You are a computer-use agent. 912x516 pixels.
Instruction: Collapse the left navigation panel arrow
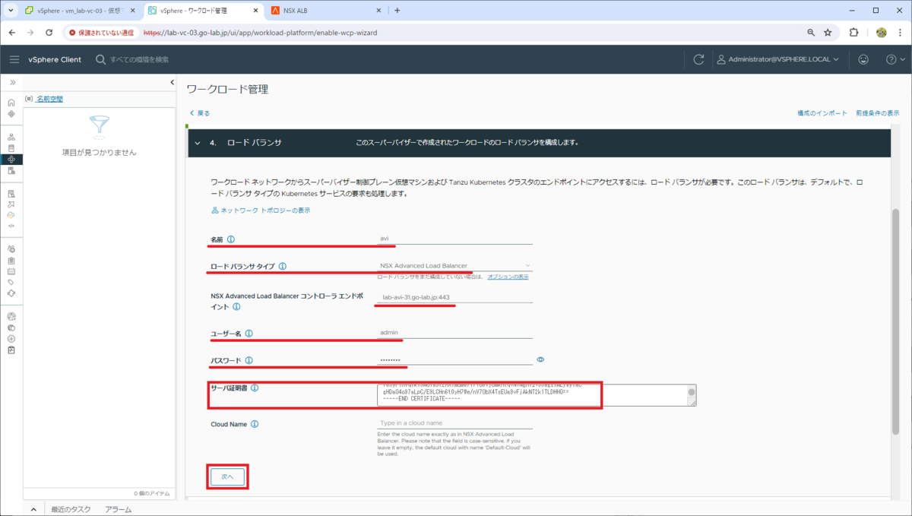pos(172,82)
